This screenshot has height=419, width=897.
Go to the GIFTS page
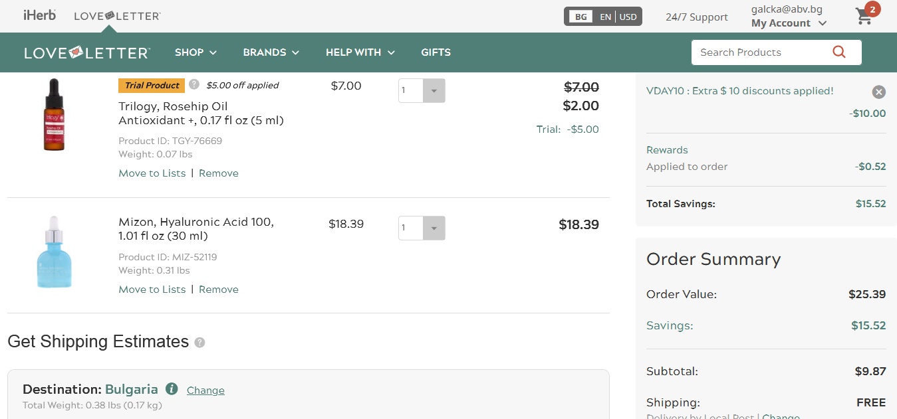click(x=436, y=52)
